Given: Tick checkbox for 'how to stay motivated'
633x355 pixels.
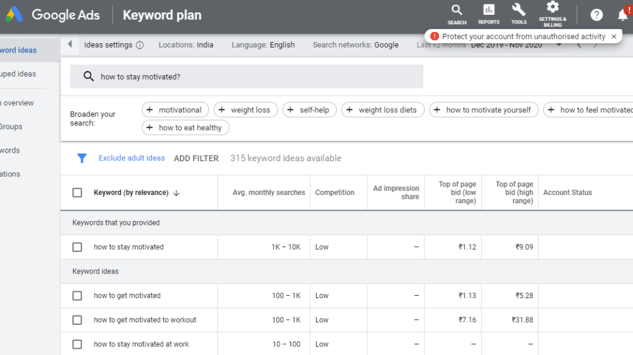Looking at the screenshot, I should [x=77, y=247].
